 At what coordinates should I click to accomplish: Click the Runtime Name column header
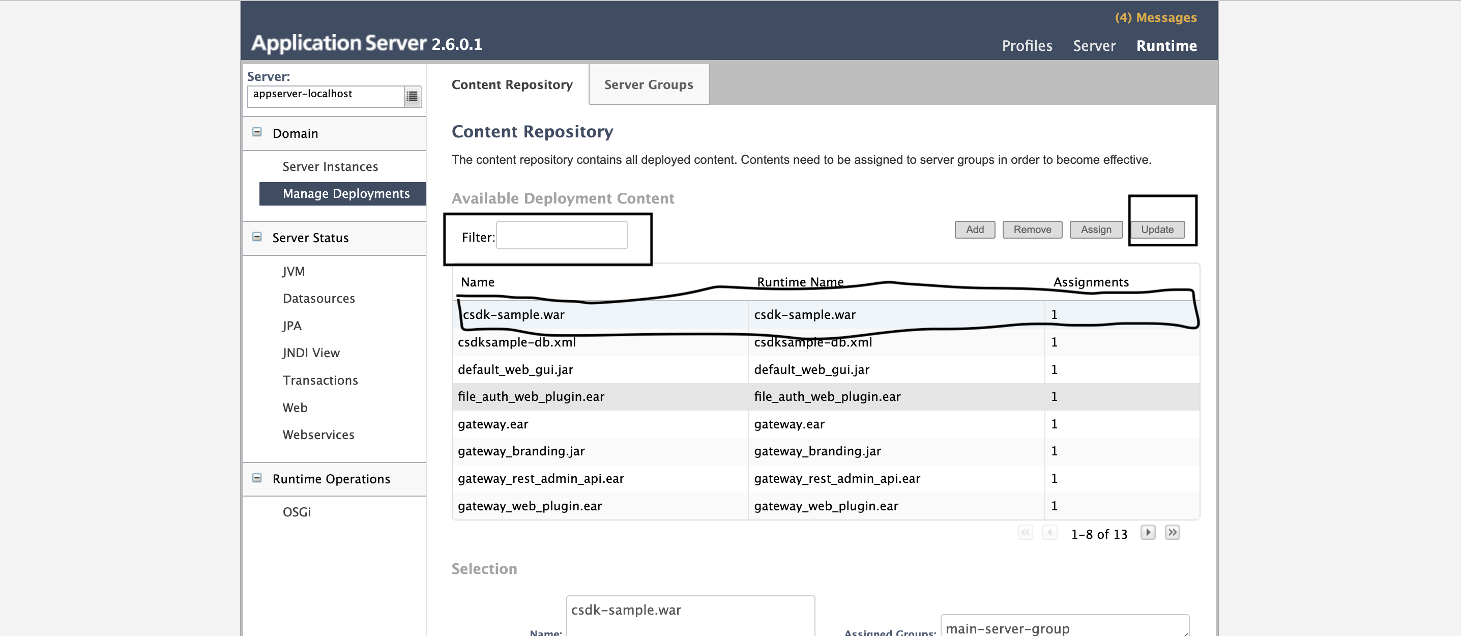[x=800, y=282]
